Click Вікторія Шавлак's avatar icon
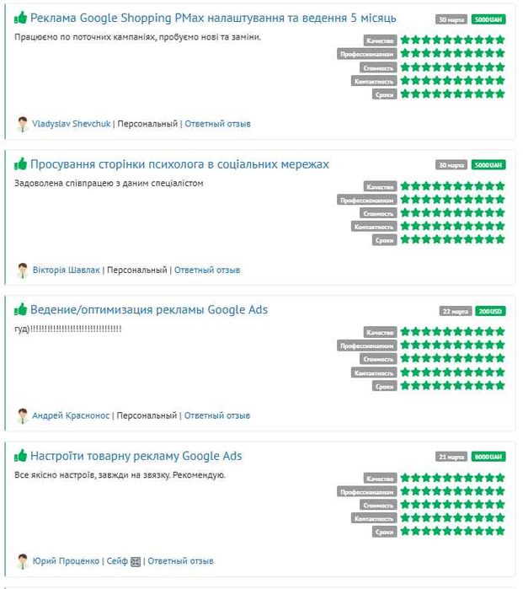 click(x=23, y=270)
